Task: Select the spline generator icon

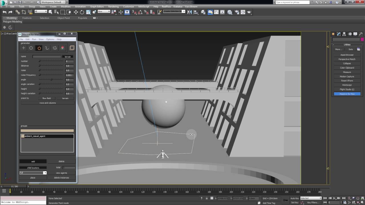Action: click(x=47, y=48)
